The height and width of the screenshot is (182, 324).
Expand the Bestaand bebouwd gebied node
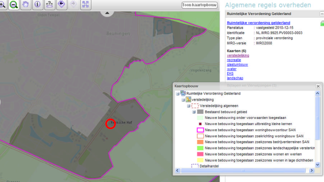coord(194,112)
